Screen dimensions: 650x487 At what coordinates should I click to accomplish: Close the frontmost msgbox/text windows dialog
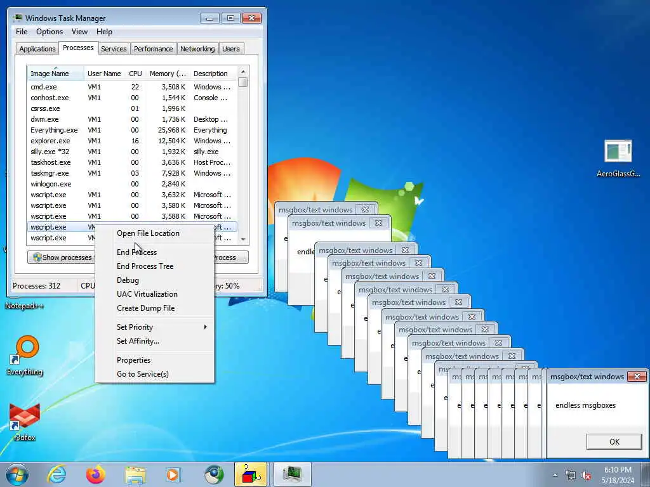637,376
